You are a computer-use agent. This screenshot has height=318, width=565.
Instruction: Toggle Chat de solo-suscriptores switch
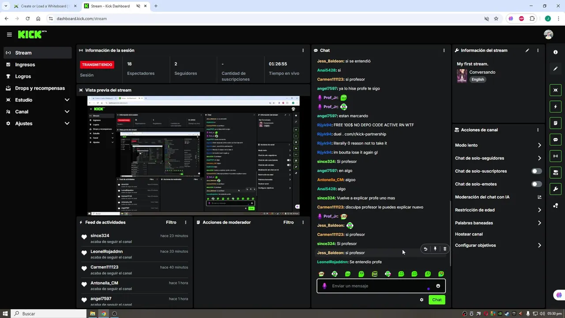[x=537, y=171]
